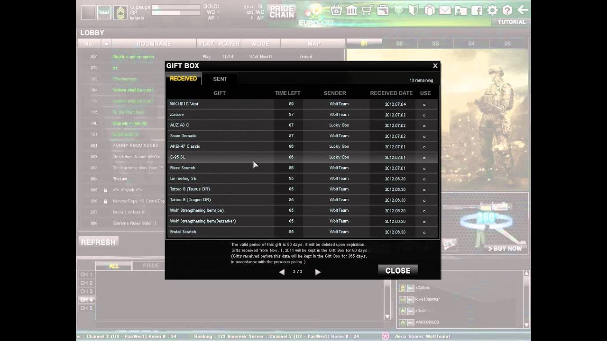
Task: Select character slot tab 02
Action: coord(399,44)
